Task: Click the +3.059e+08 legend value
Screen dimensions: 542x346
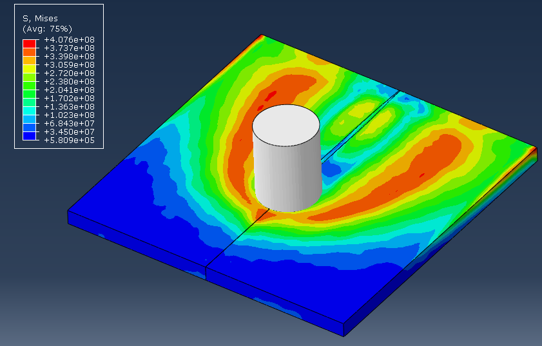Action: [69, 65]
